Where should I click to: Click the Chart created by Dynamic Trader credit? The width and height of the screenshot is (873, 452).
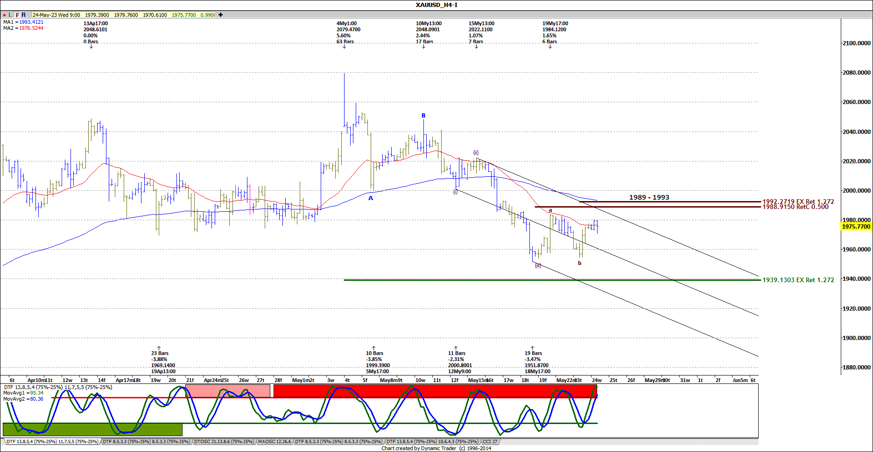pyautogui.click(x=436, y=448)
